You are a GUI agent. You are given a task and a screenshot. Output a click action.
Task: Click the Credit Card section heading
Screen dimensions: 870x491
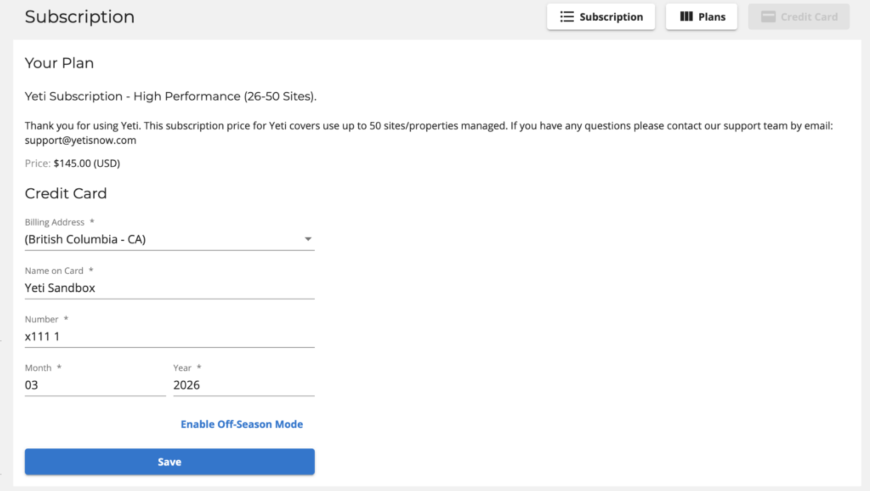pos(66,194)
